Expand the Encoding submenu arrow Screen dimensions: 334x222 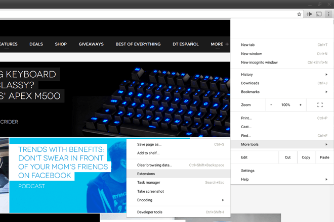pyautogui.click(x=223, y=200)
